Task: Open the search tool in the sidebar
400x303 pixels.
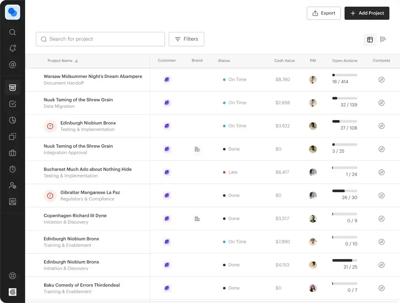Action: [12, 32]
